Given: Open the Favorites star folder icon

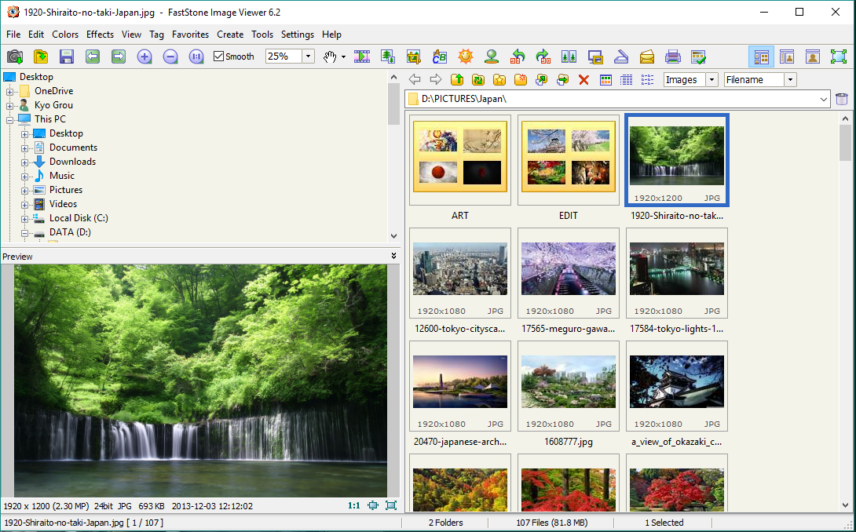Looking at the screenshot, I should click(x=499, y=80).
